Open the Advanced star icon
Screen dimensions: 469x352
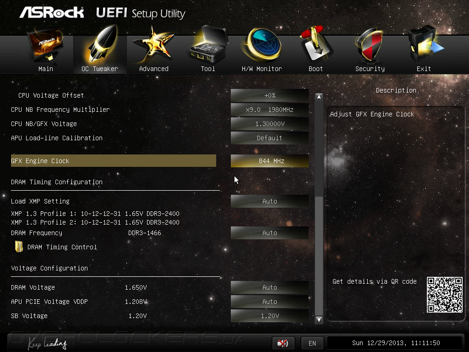(153, 45)
